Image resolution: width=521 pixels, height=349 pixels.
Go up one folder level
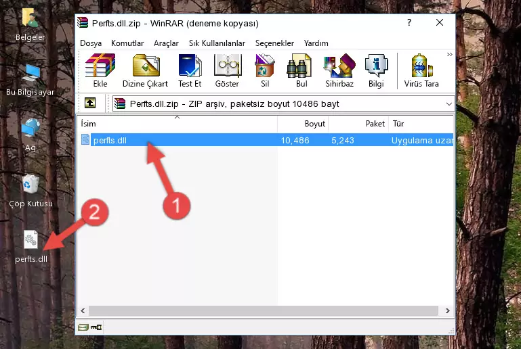[x=90, y=103]
